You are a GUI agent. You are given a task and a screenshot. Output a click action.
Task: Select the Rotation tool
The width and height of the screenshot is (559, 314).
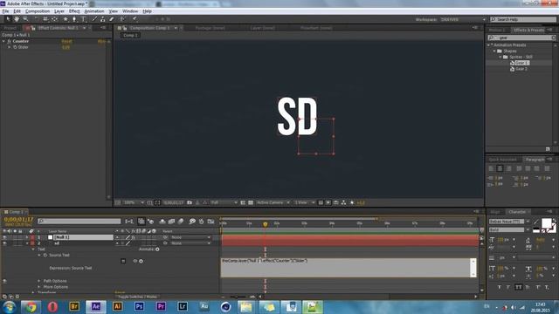pyautogui.click(x=36, y=19)
